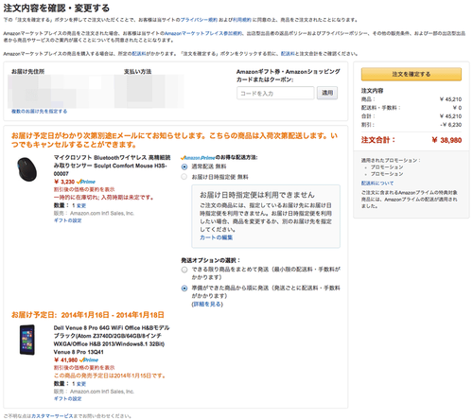Click the Prime badge next to ¥ 3,230
This screenshot has width=473, height=420.
coord(86,182)
